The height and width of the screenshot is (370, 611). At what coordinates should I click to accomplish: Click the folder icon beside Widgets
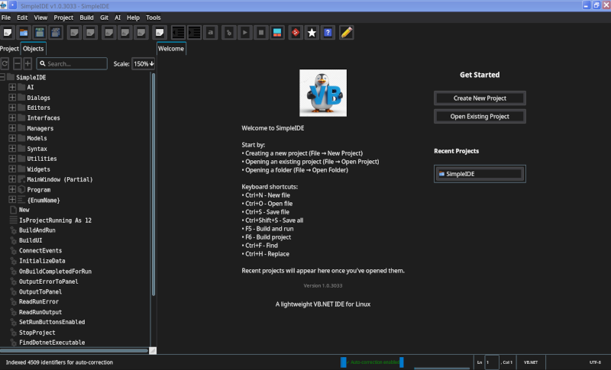22,169
